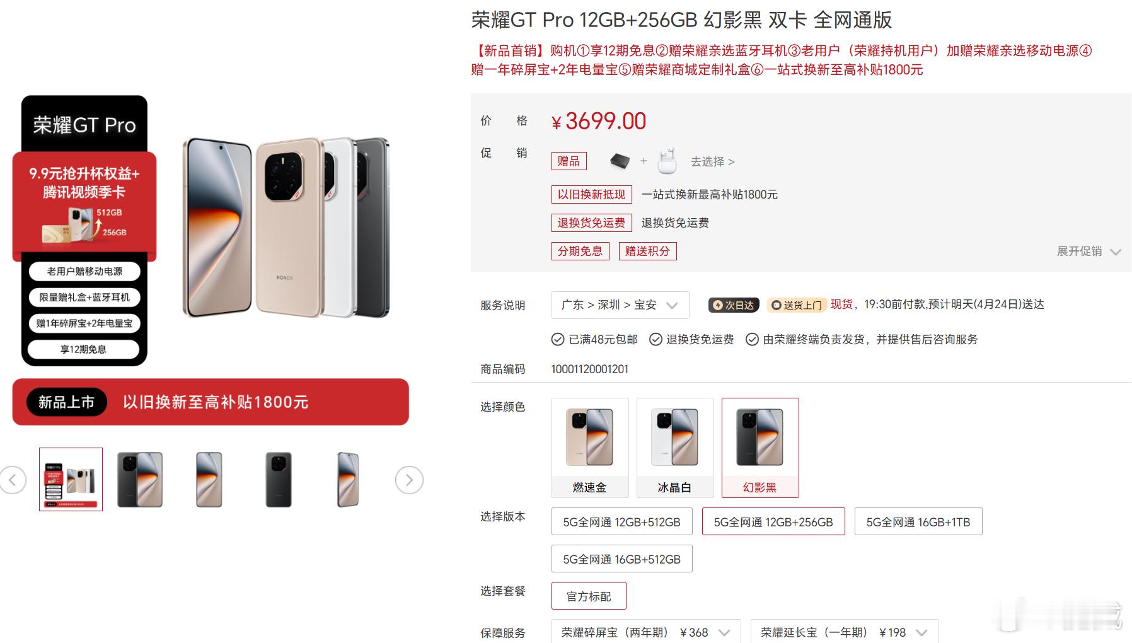Viewport: 1132px width, 643px height.
Task: Click the 以旧换新抵现 promotion tag
Action: coord(591,194)
